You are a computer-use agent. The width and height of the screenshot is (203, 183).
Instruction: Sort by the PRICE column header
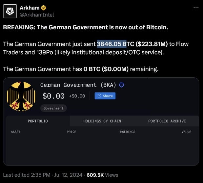[x=71, y=132]
